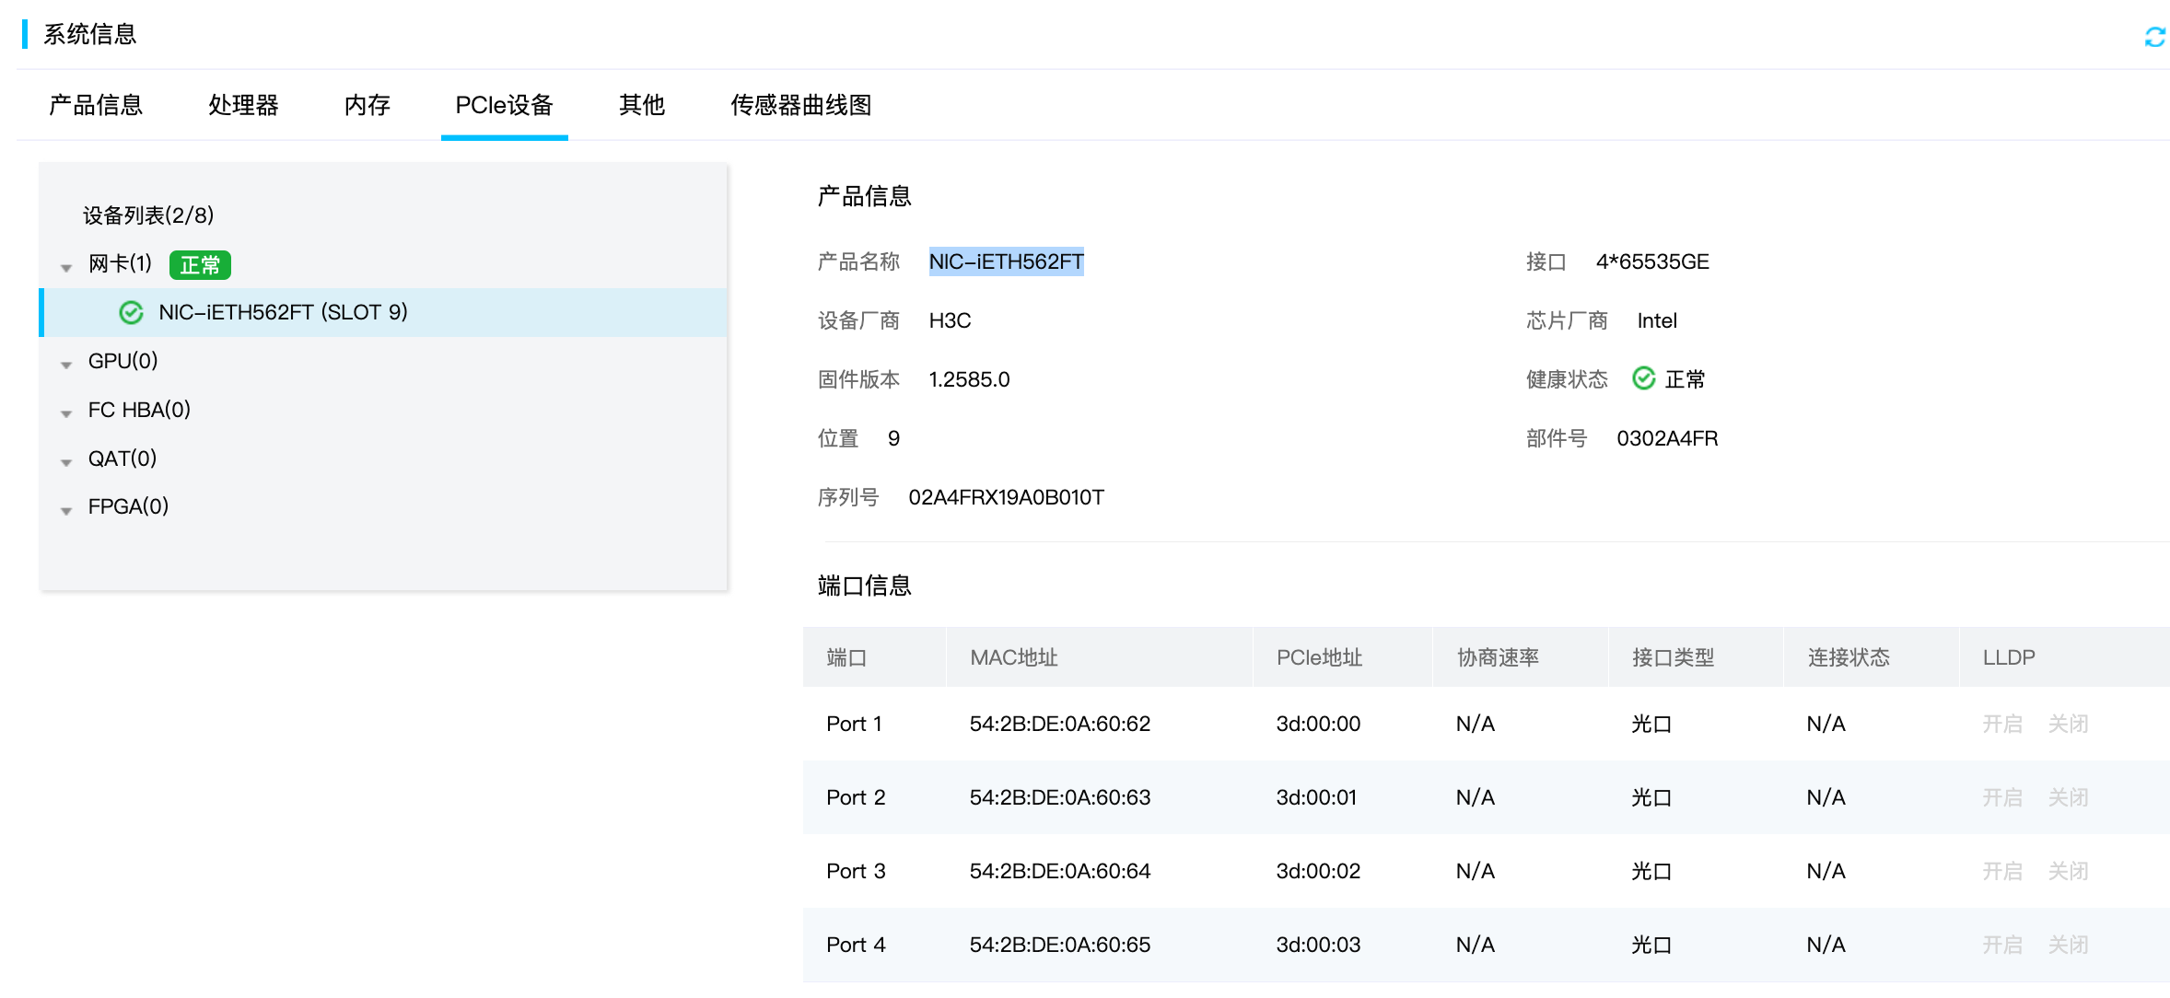Click green check icon beside NIC-iETH562FT
This screenshot has width=2170, height=998.
132,313
